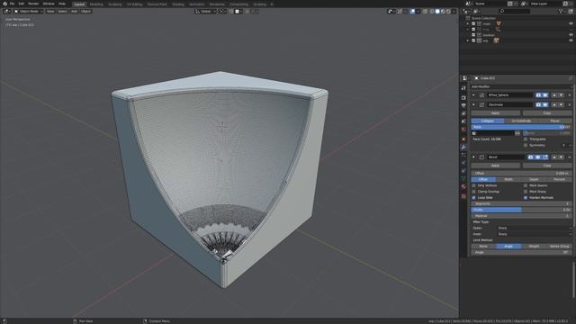
Task: Adjust the Bevel Profile slider
Action: (x=521, y=210)
